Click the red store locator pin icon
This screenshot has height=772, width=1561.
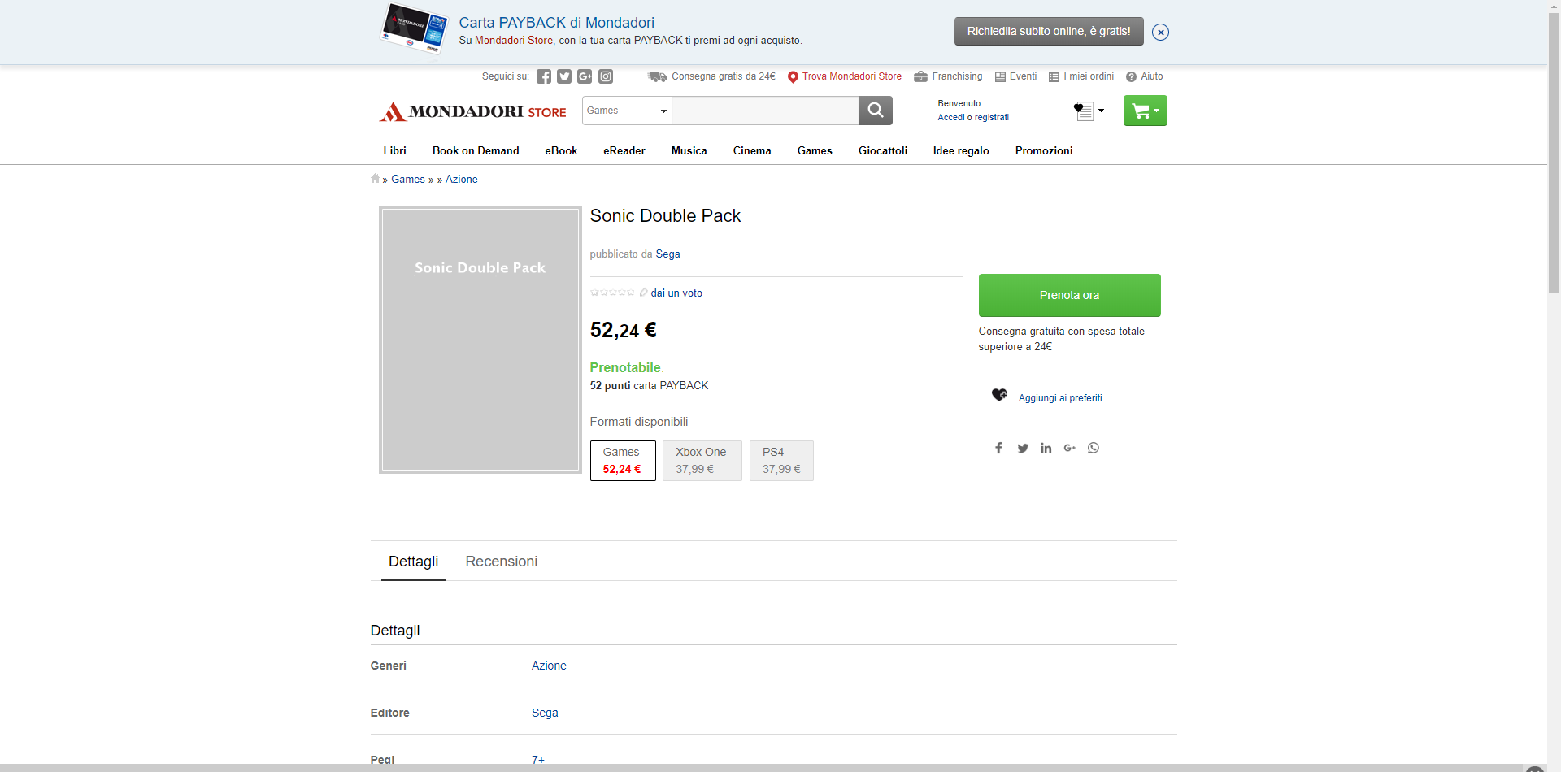[793, 77]
